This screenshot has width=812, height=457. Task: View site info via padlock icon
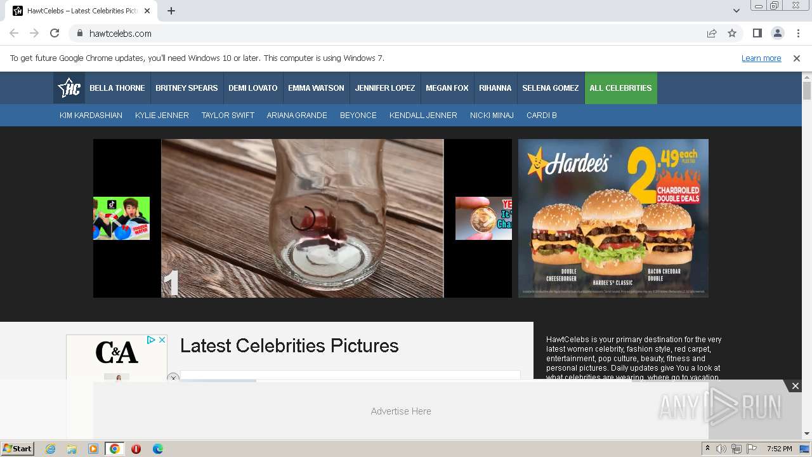pyautogui.click(x=79, y=34)
